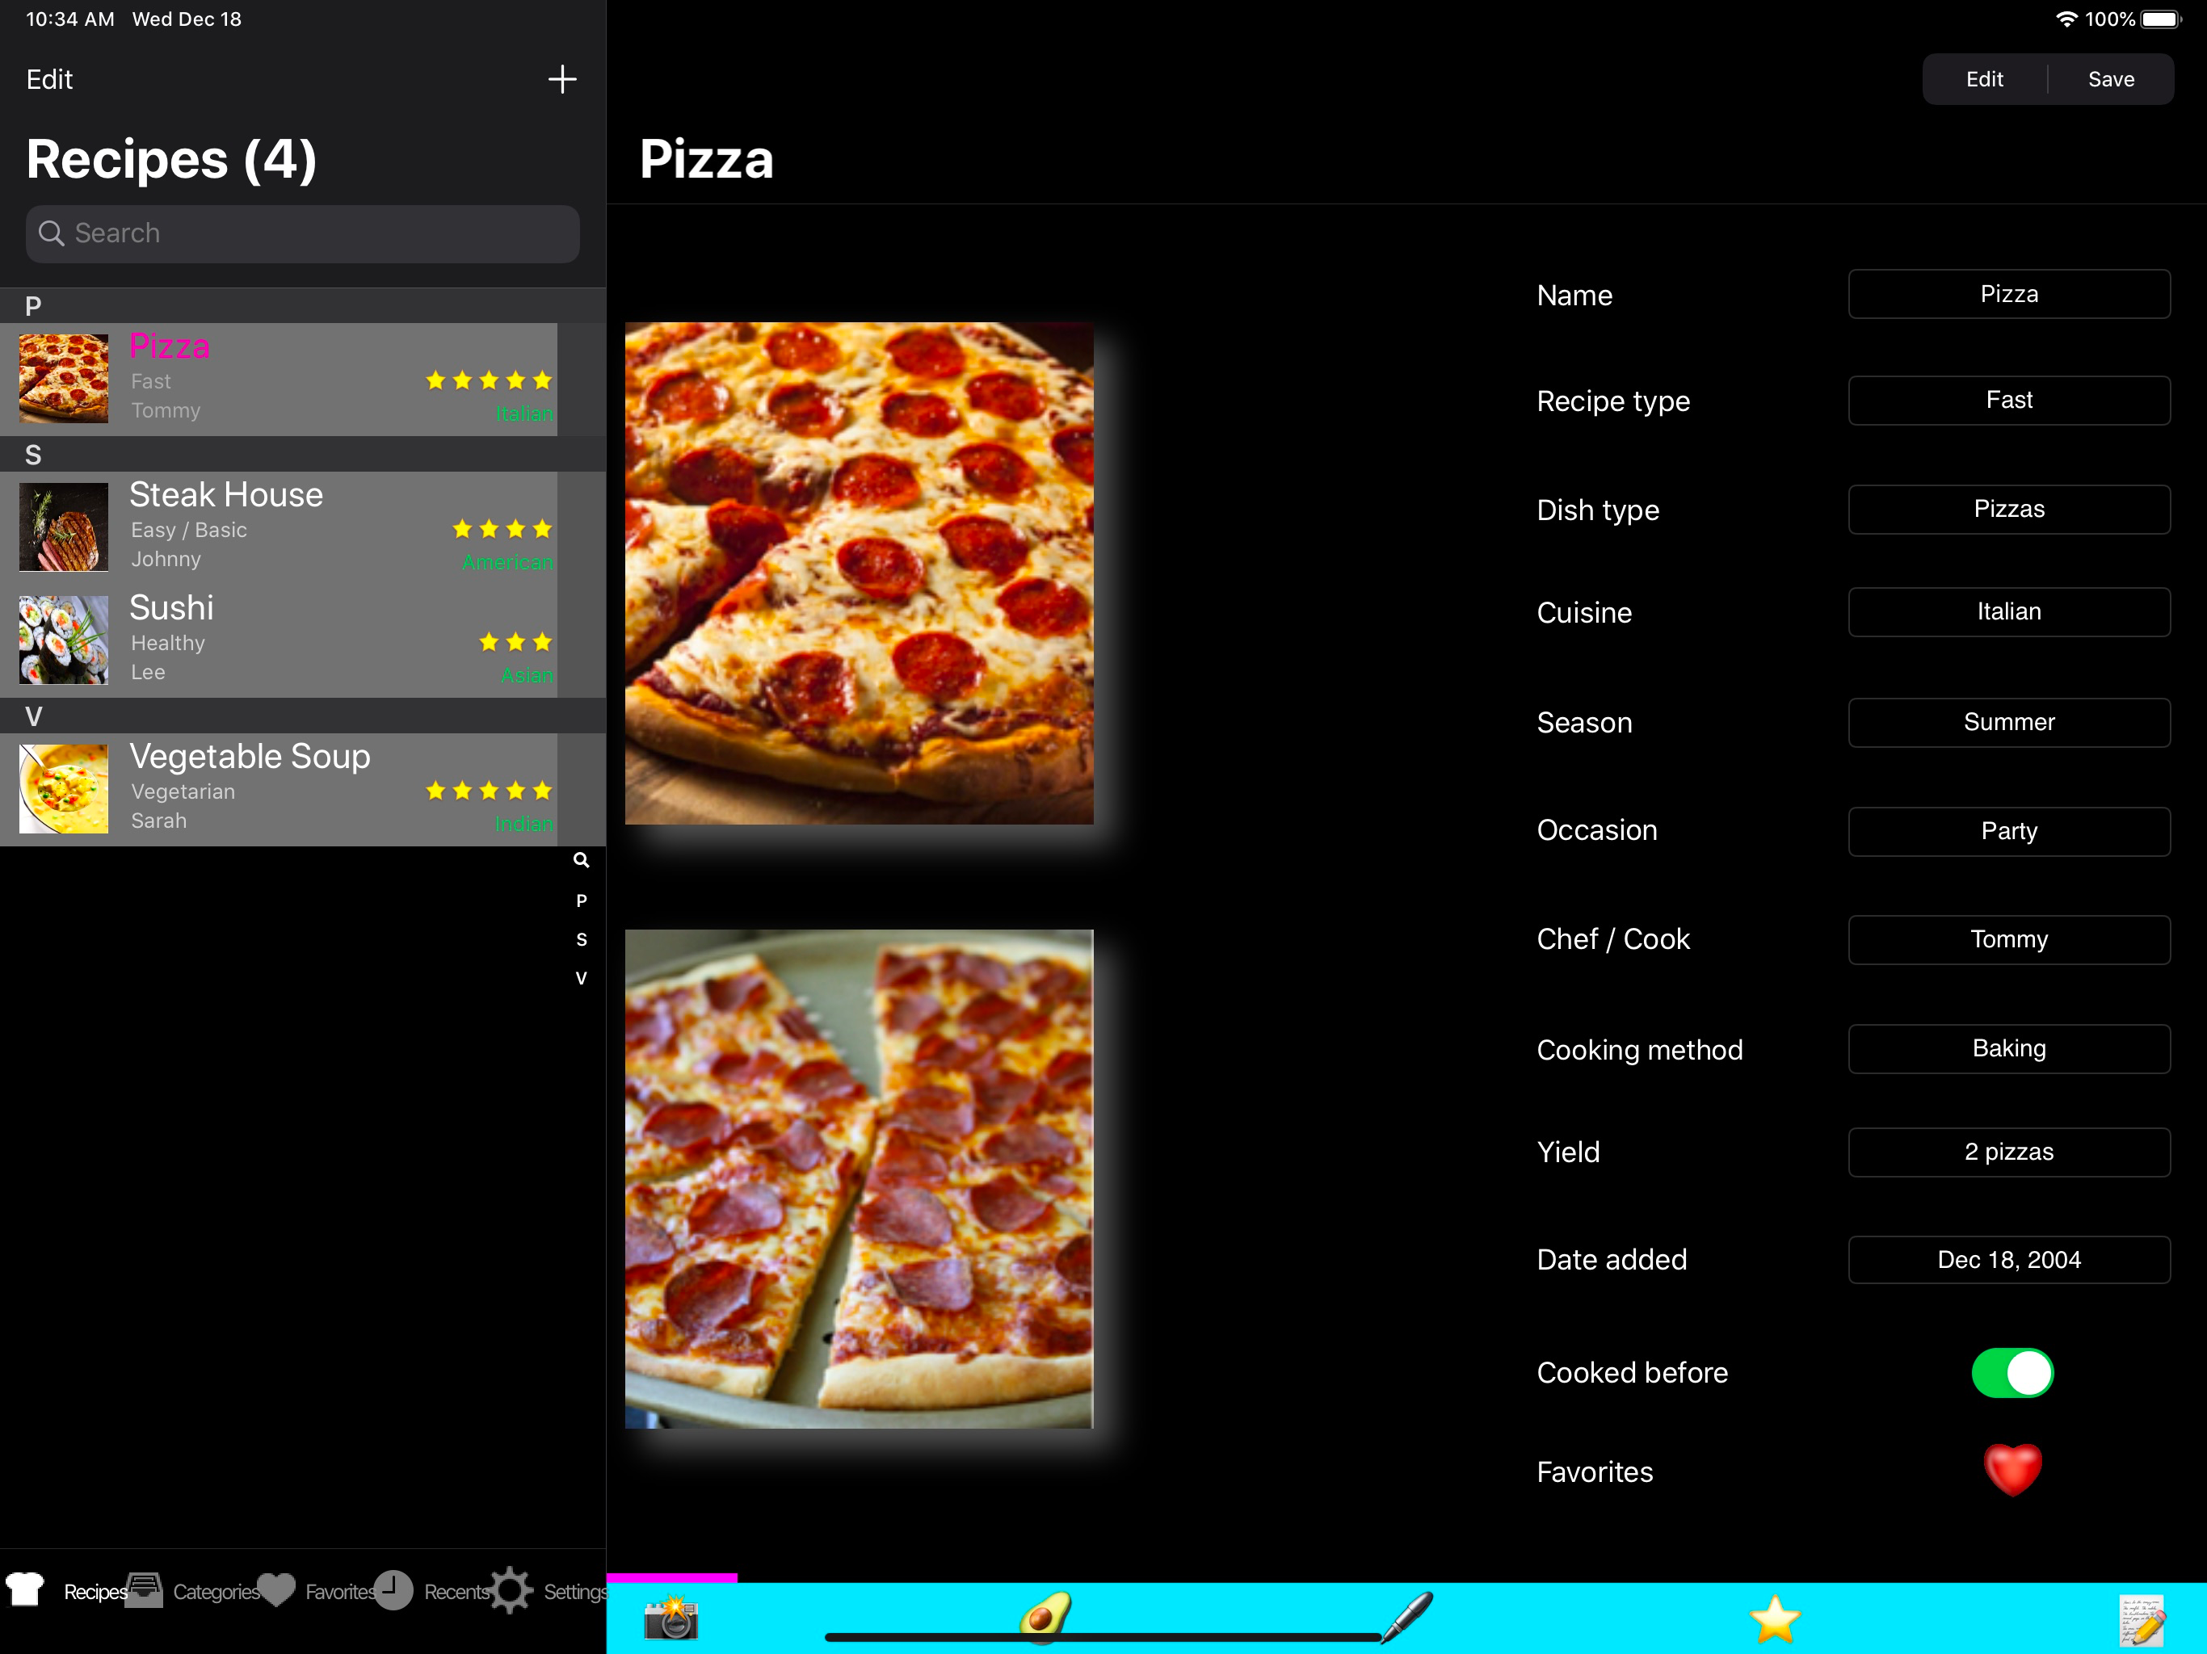Select the pen directions icon
This screenshot has width=2207, height=1654.
pos(1408,1615)
